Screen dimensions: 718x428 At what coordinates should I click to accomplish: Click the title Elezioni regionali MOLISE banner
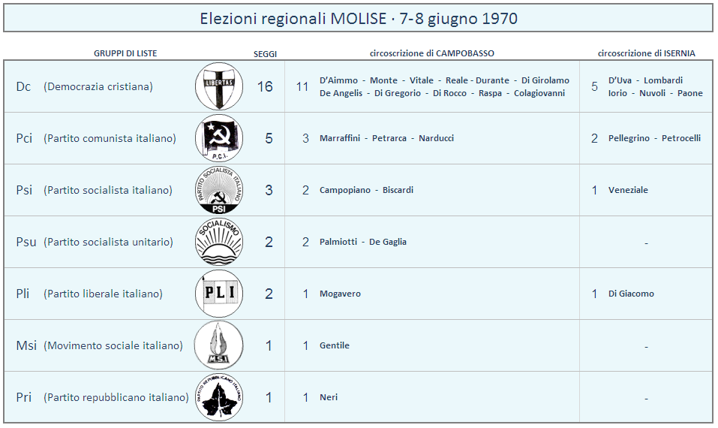(x=359, y=18)
